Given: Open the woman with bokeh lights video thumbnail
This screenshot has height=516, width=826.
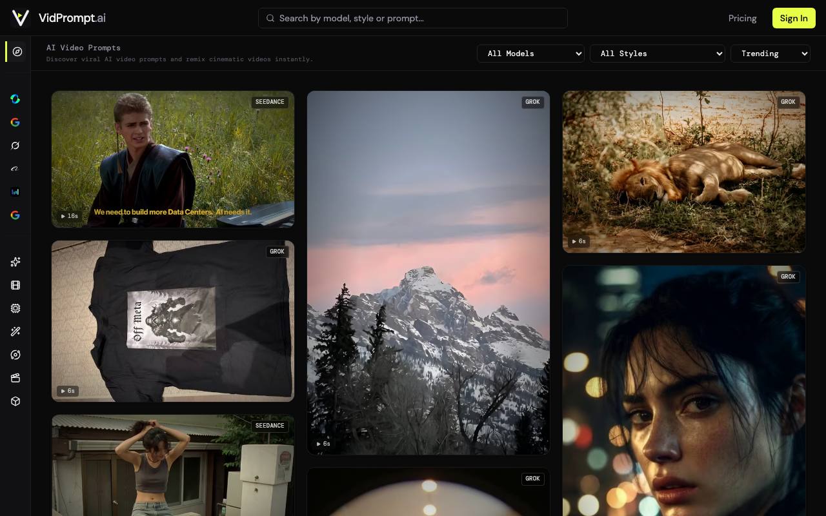Looking at the screenshot, I should tap(684, 391).
